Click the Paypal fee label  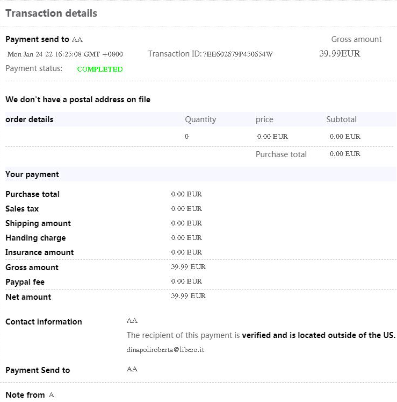pos(25,282)
